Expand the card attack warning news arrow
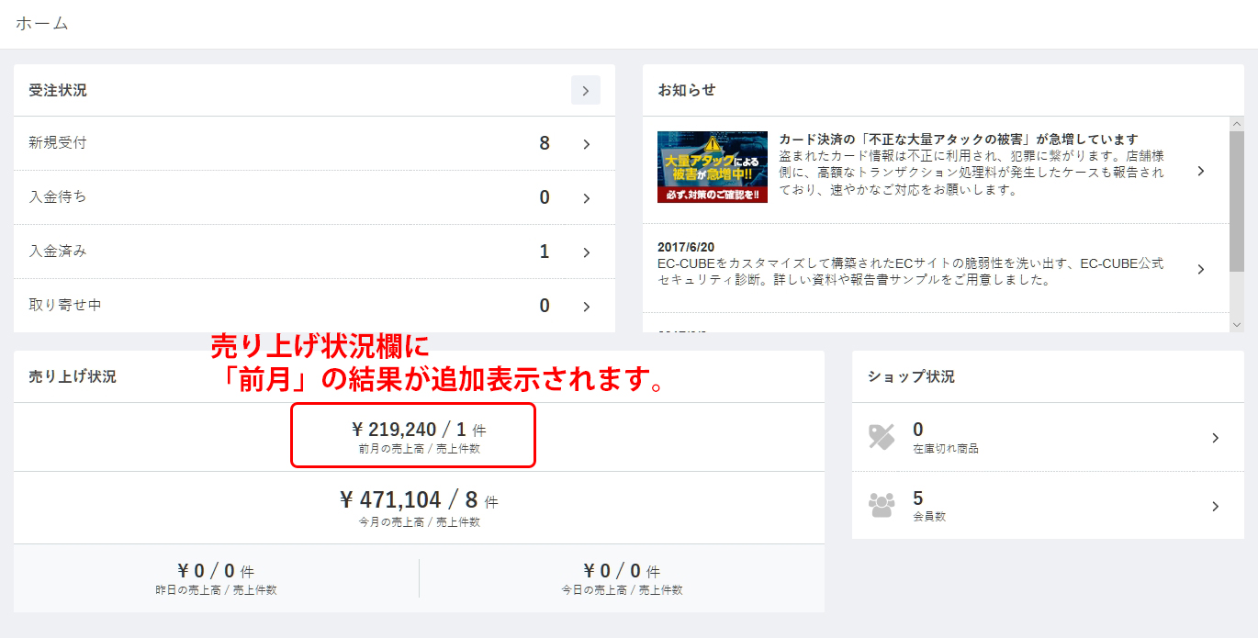The image size is (1258, 638). pyautogui.click(x=1200, y=172)
